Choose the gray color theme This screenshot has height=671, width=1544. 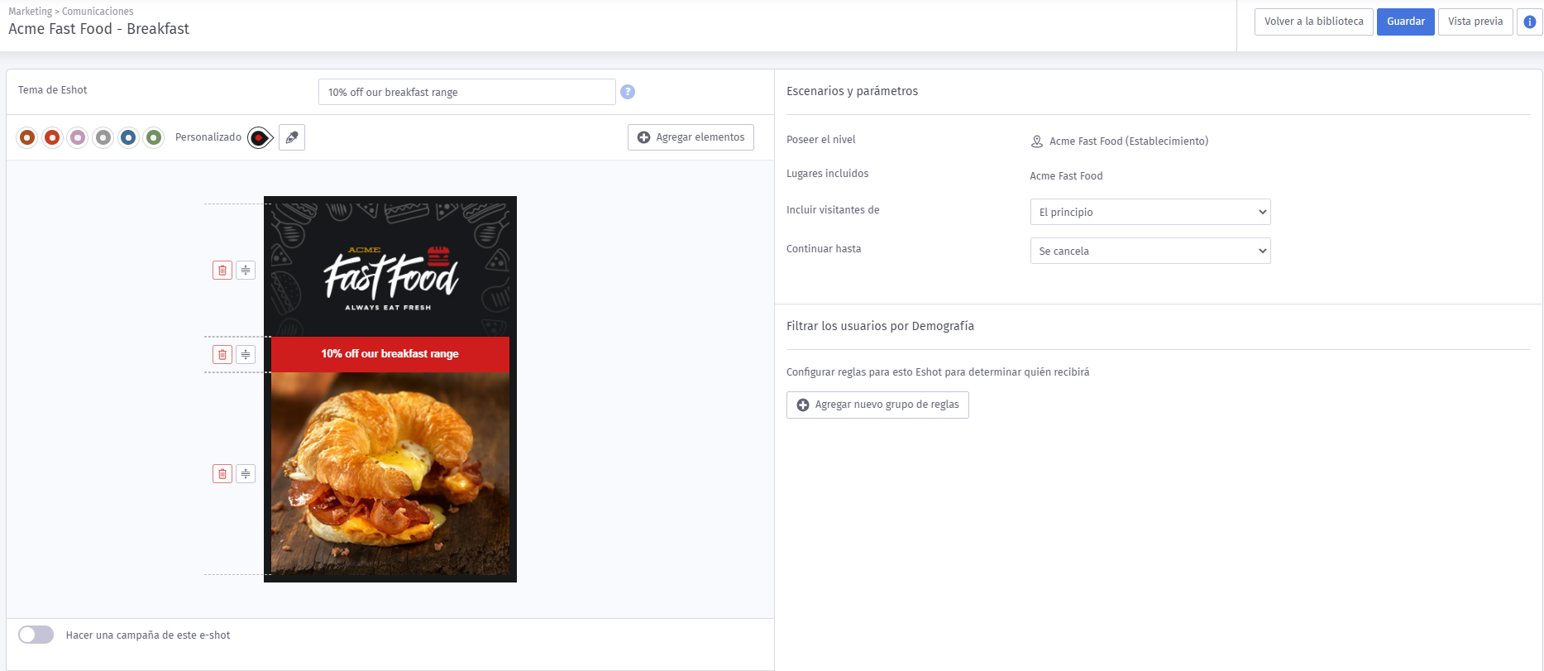point(103,137)
